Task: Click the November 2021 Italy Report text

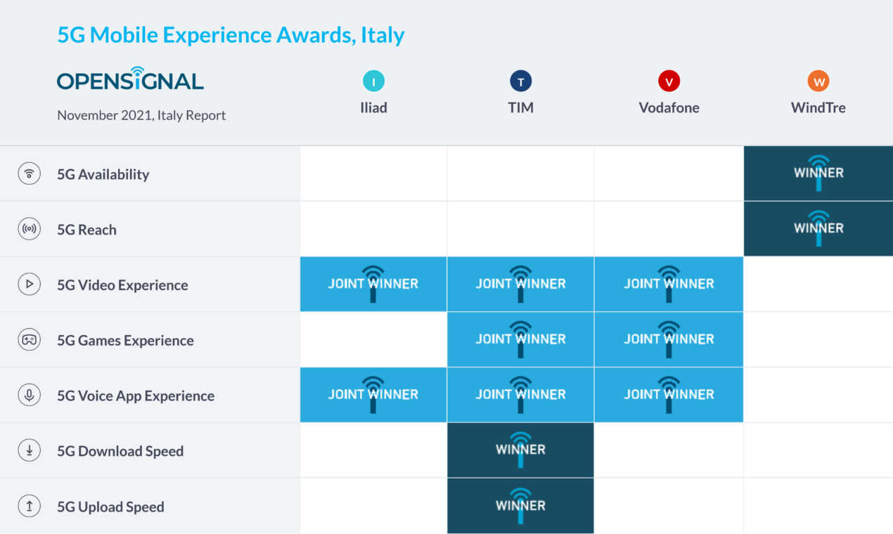Action: coord(141,115)
